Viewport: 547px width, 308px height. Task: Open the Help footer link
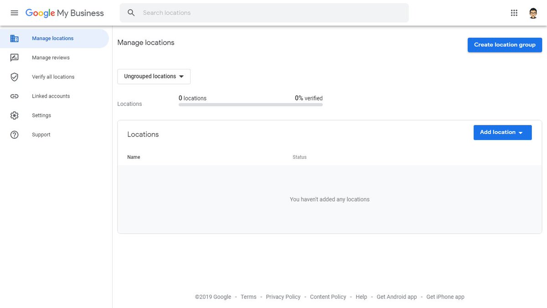361,297
